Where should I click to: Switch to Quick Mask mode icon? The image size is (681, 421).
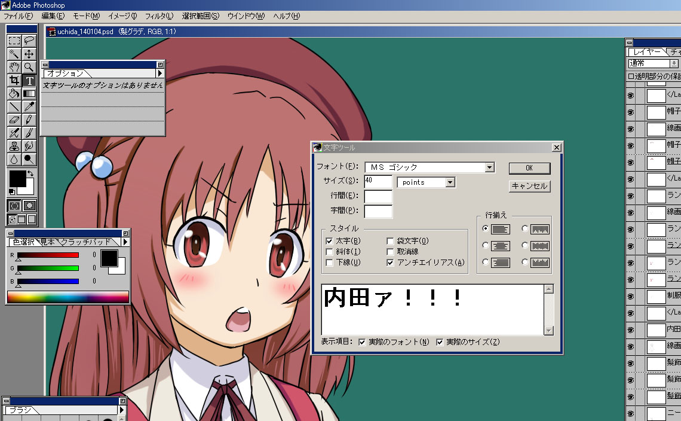(x=29, y=206)
